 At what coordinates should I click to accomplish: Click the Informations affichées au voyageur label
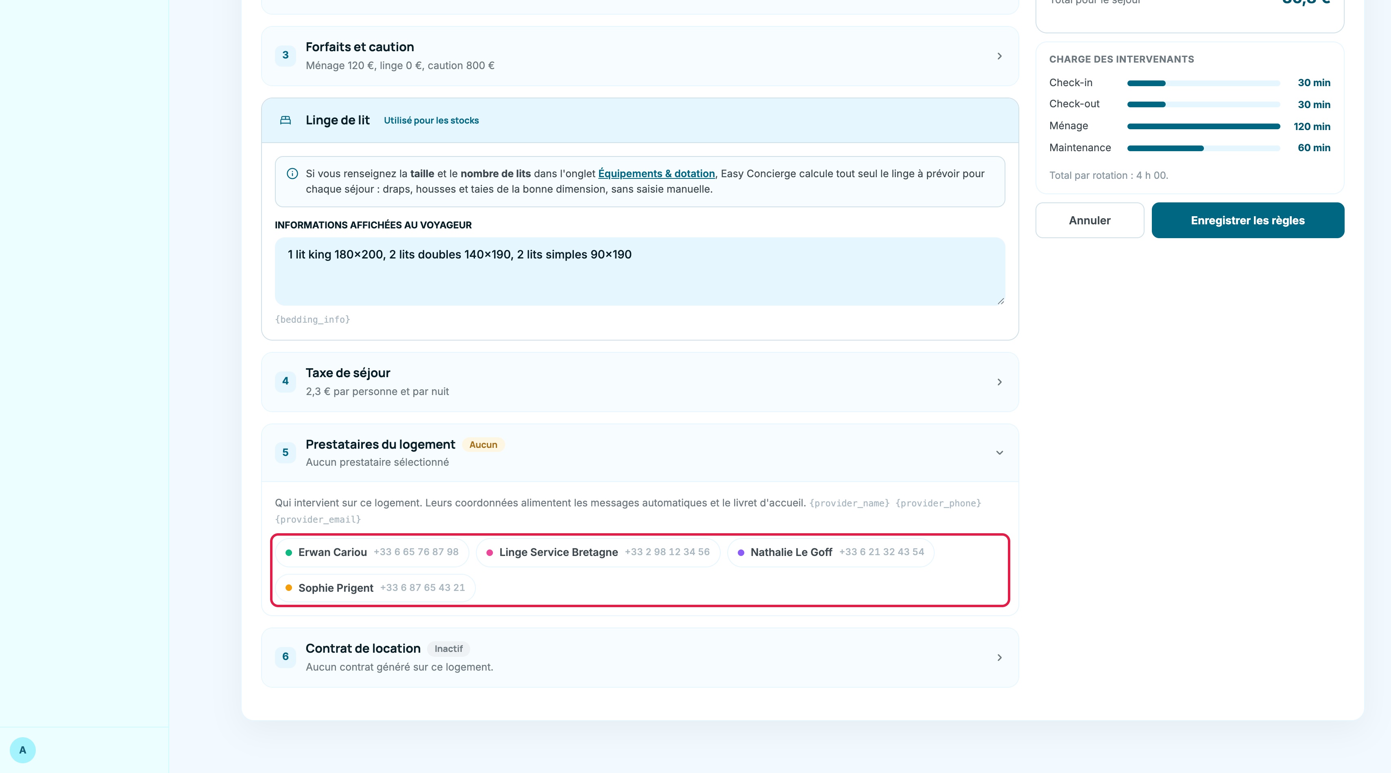(x=373, y=225)
